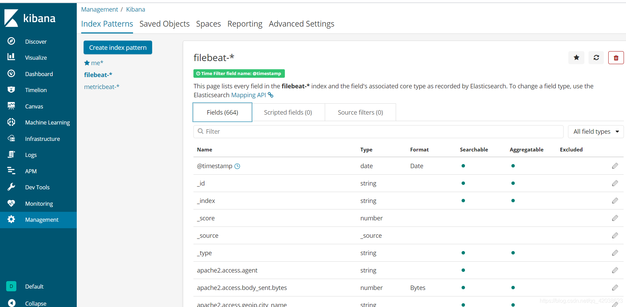Open the Advanced Settings tab
This screenshot has height=307, width=626.
(302, 24)
